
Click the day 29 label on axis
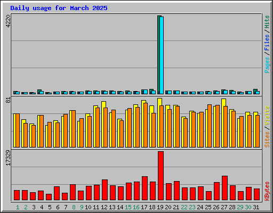pyautogui.click(x=240, y=207)
